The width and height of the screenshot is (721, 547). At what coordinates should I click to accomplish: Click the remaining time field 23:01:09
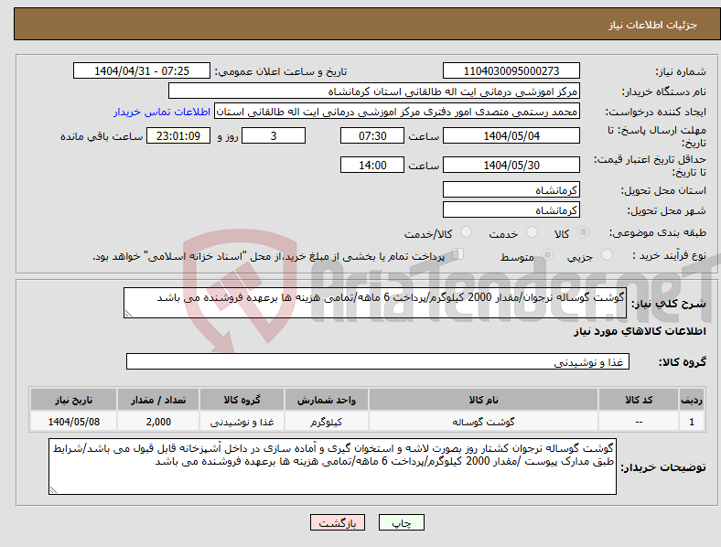(x=178, y=135)
